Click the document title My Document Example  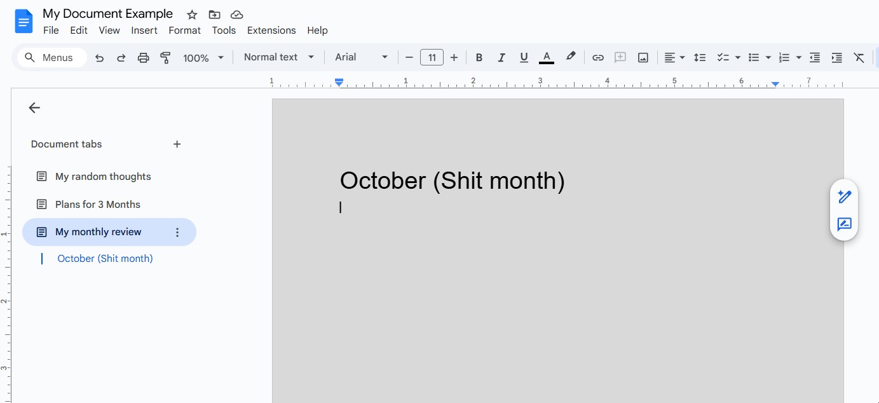pos(107,14)
